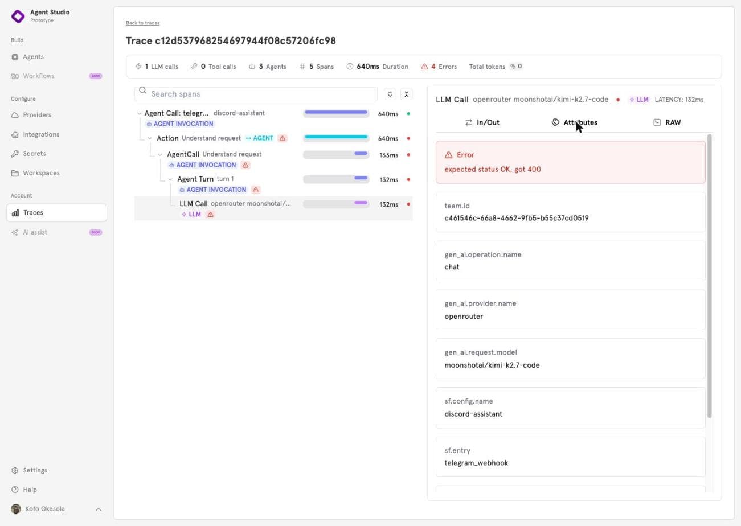Click the LLM Call 132ms duration bar

(x=336, y=203)
